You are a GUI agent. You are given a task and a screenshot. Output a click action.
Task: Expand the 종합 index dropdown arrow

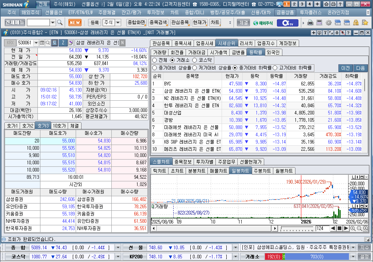point(118,247)
